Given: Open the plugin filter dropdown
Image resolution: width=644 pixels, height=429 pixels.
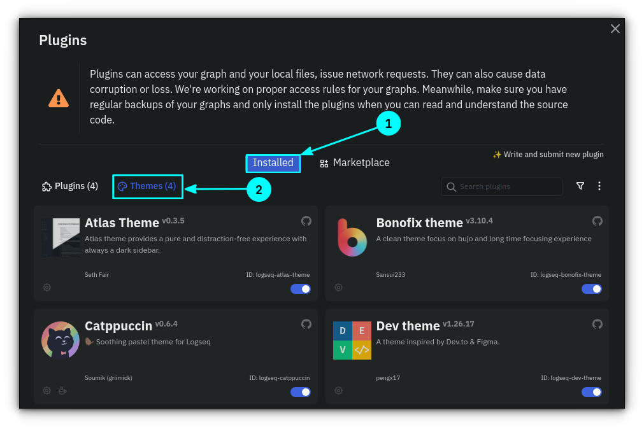Looking at the screenshot, I should pos(580,186).
